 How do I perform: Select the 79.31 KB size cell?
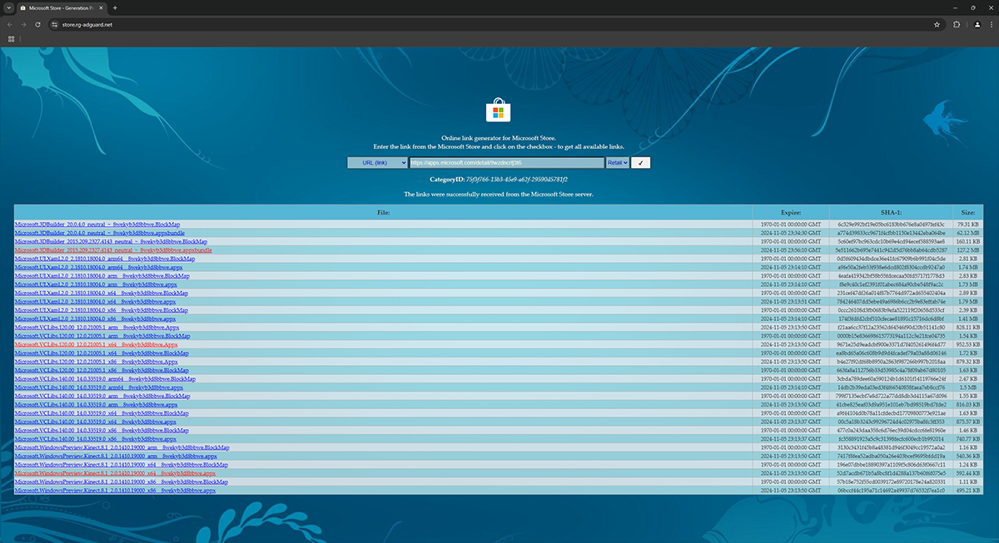click(x=969, y=225)
